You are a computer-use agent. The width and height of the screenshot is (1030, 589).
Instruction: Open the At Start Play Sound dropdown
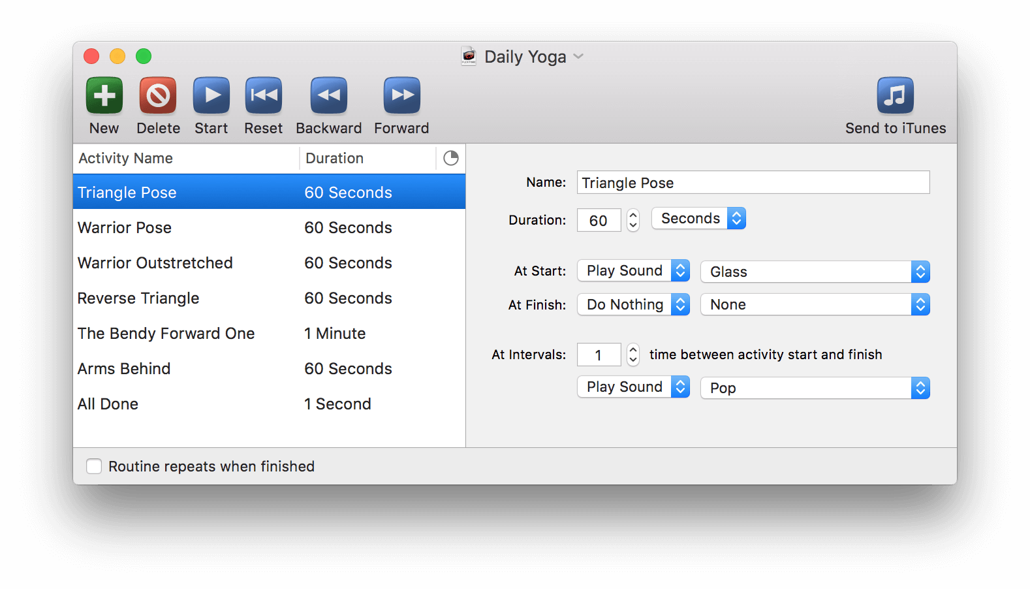click(633, 270)
